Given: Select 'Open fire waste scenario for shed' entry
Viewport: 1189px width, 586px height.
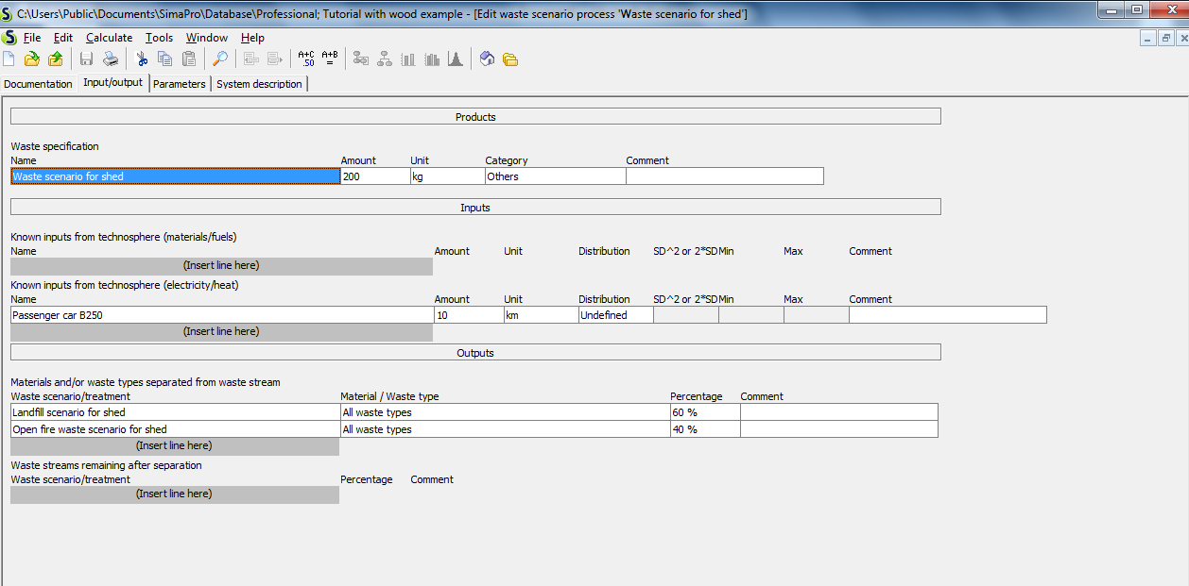Looking at the screenshot, I should tap(175, 429).
